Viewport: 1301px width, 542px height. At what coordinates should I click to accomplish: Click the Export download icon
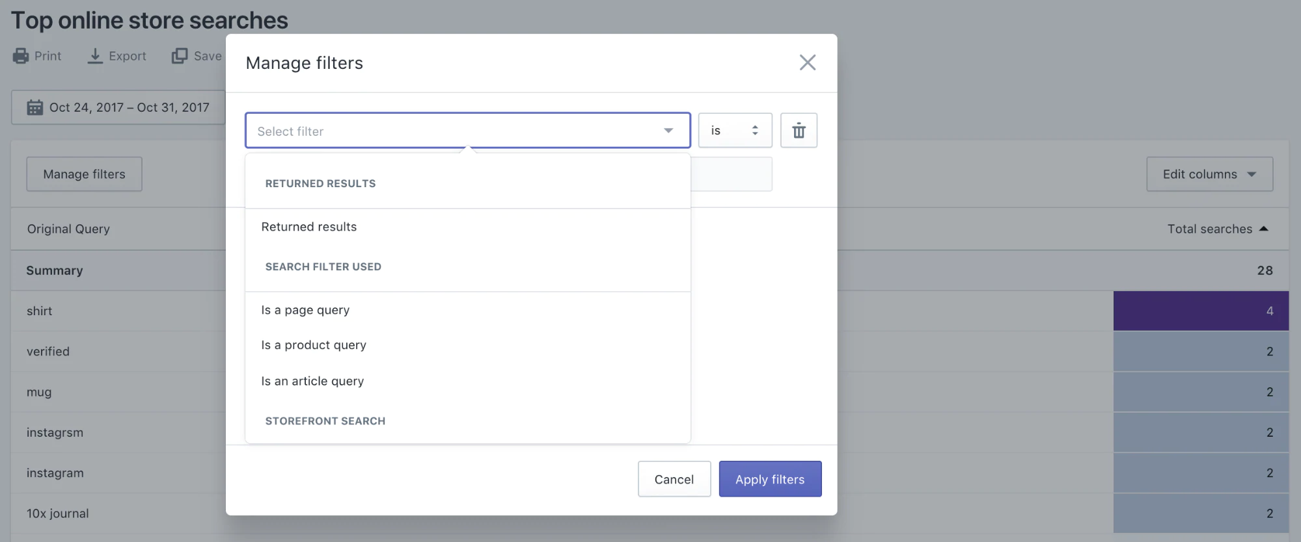pyautogui.click(x=95, y=56)
